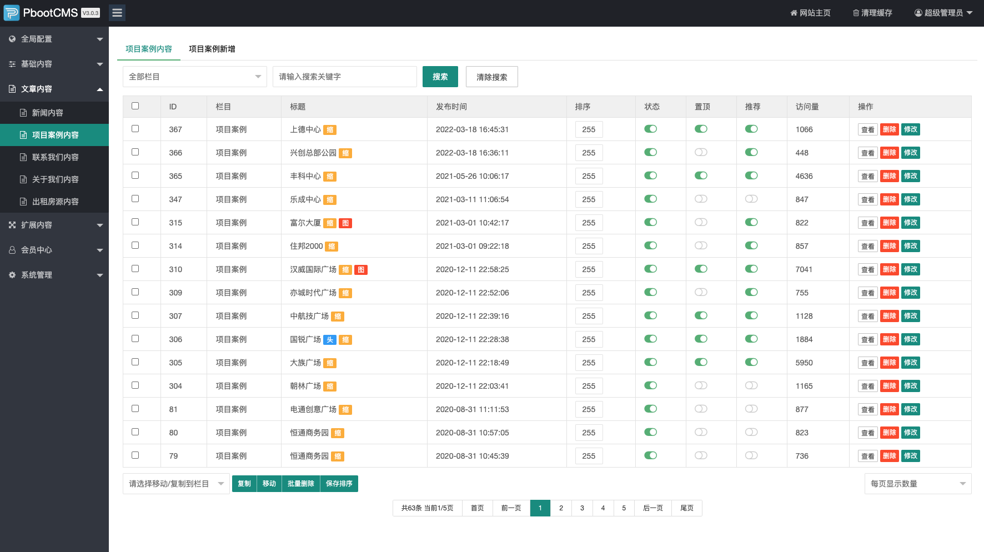Open 出租房源内容 in the sidebar
The height and width of the screenshot is (552, 984).
(x=54, y=202)
